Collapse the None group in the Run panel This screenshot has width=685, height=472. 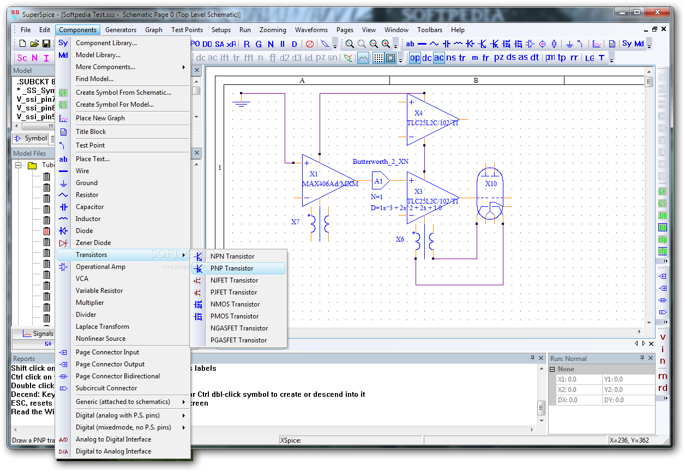[x=552, y=369]
